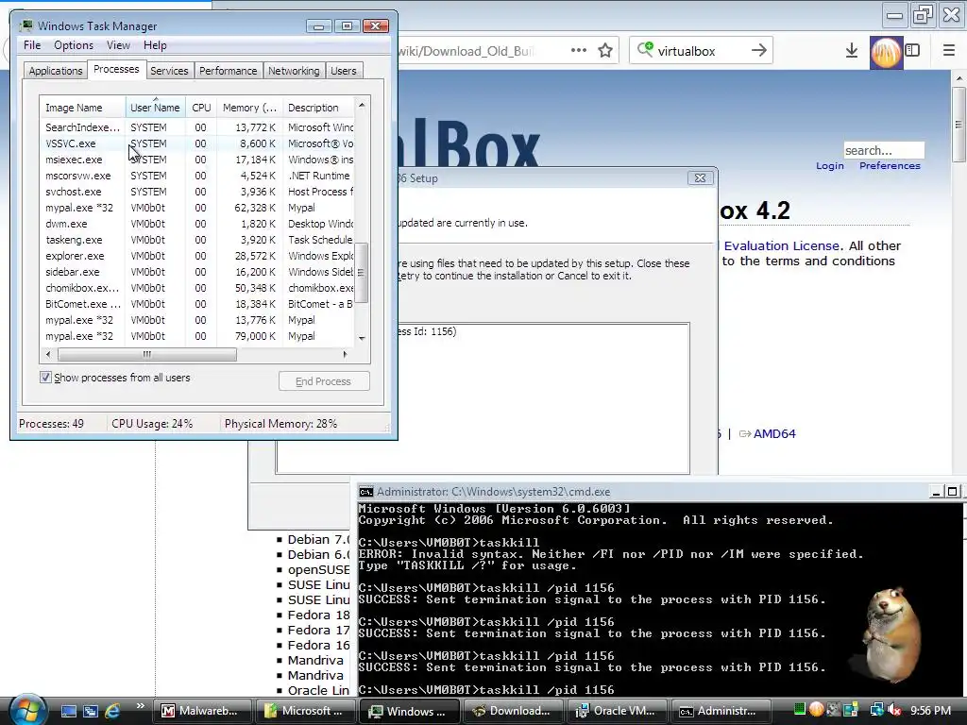This screenshot has height=725, width=967.
Task: Sort processes by Memory column
Action: (x=249, y=108)
